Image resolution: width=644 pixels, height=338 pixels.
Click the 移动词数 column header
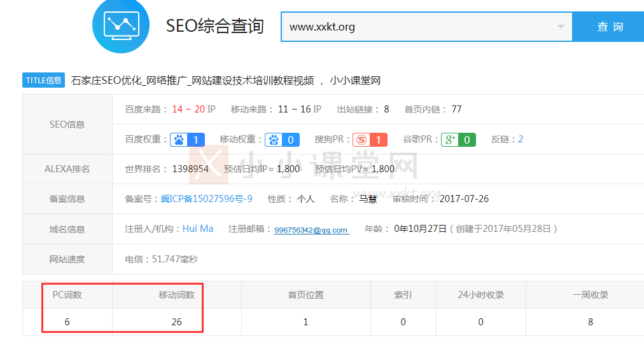pyautogui.click(x=177, y=295)
